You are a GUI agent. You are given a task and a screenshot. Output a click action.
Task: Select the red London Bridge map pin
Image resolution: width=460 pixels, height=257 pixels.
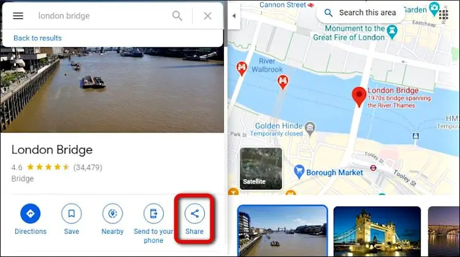pyautogui.click(x=359, y=97)
